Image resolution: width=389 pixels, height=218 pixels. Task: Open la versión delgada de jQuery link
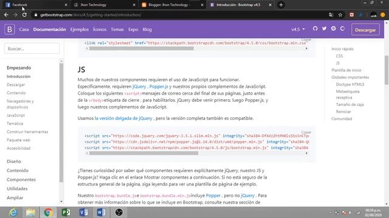(x=123, y=118)
